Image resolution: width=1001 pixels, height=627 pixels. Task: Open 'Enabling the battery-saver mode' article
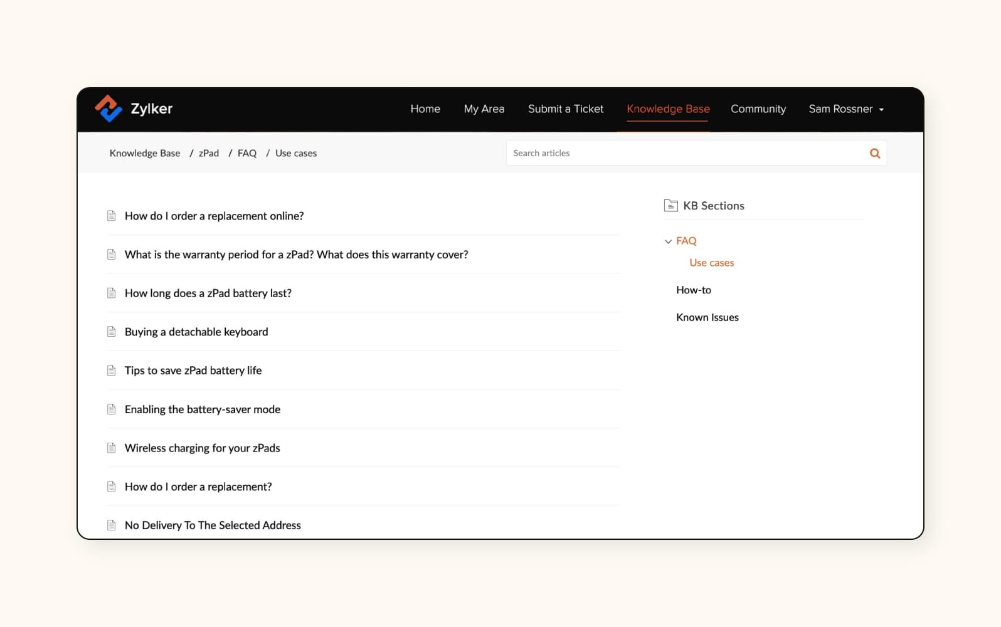point(203,409)
